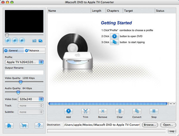Stop the preview playback

coord(22,40)
